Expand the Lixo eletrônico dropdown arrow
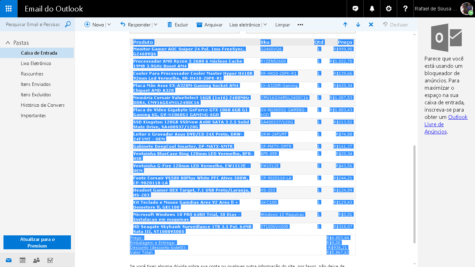The width and height of the screenshot is (475, 267). coord(265,25)
